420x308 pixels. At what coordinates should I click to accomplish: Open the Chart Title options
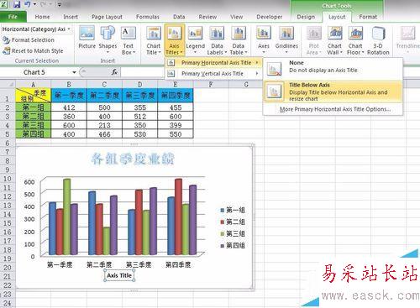click(x=154, y=40)
